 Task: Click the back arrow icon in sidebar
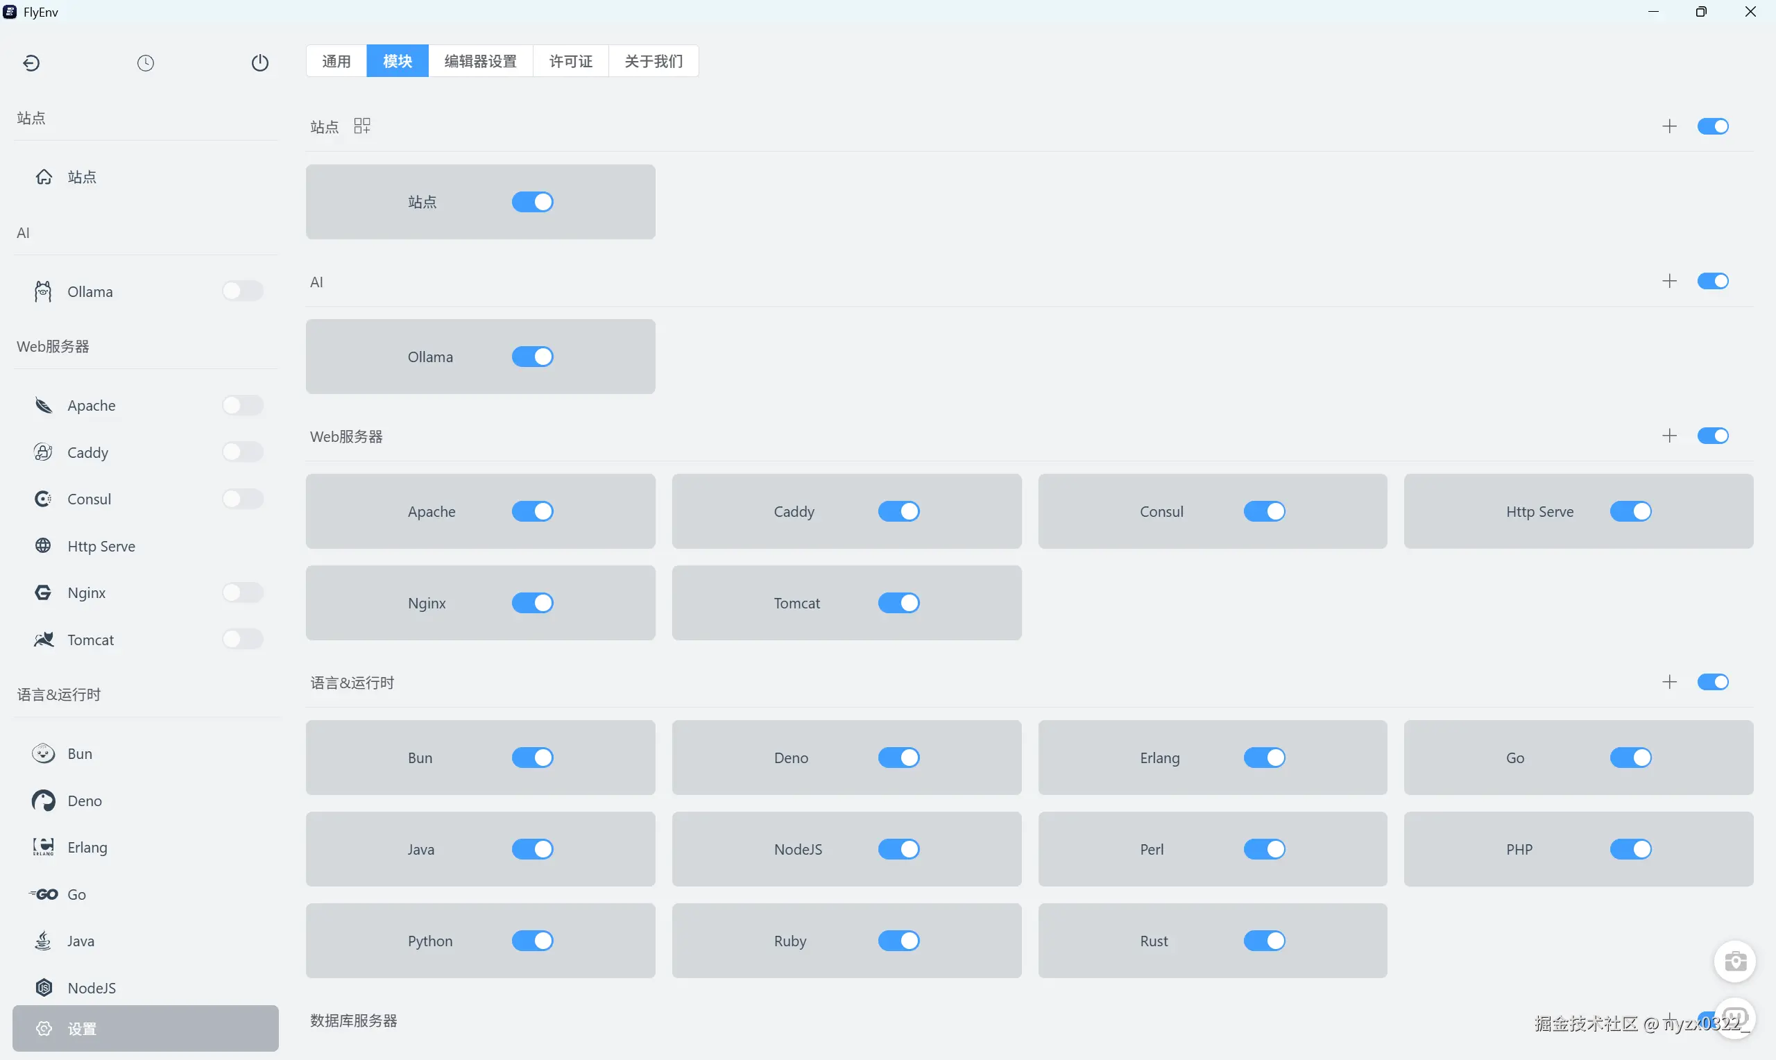coord(31,63)
